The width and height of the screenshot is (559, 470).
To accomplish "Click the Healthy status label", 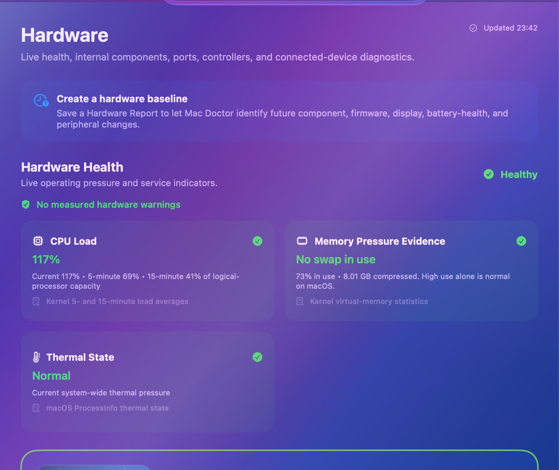I will coord(519,174).
